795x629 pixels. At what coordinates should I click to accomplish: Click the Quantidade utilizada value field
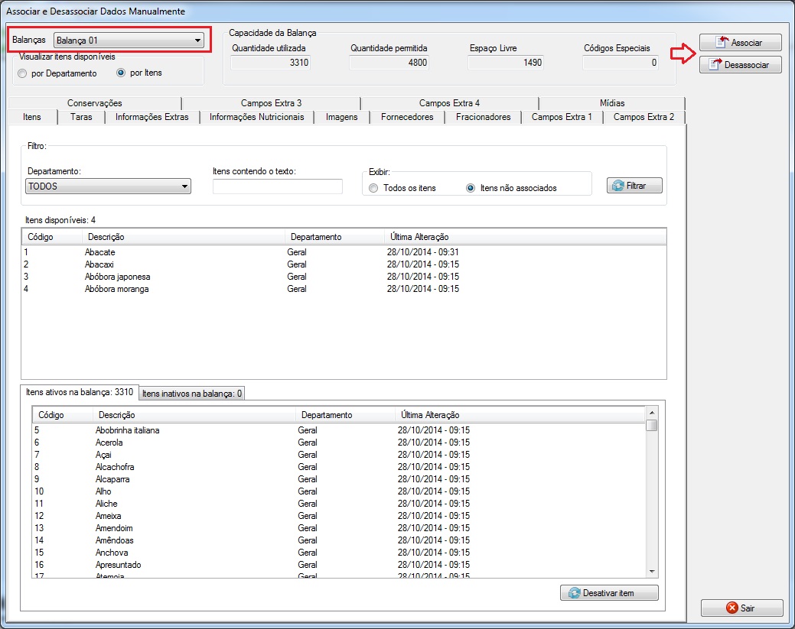[x=270, y=63]
